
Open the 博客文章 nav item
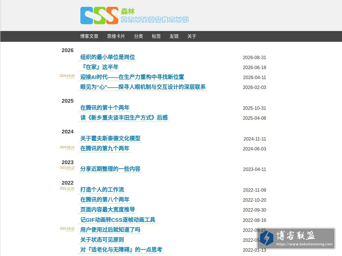(x=89, y=36)
